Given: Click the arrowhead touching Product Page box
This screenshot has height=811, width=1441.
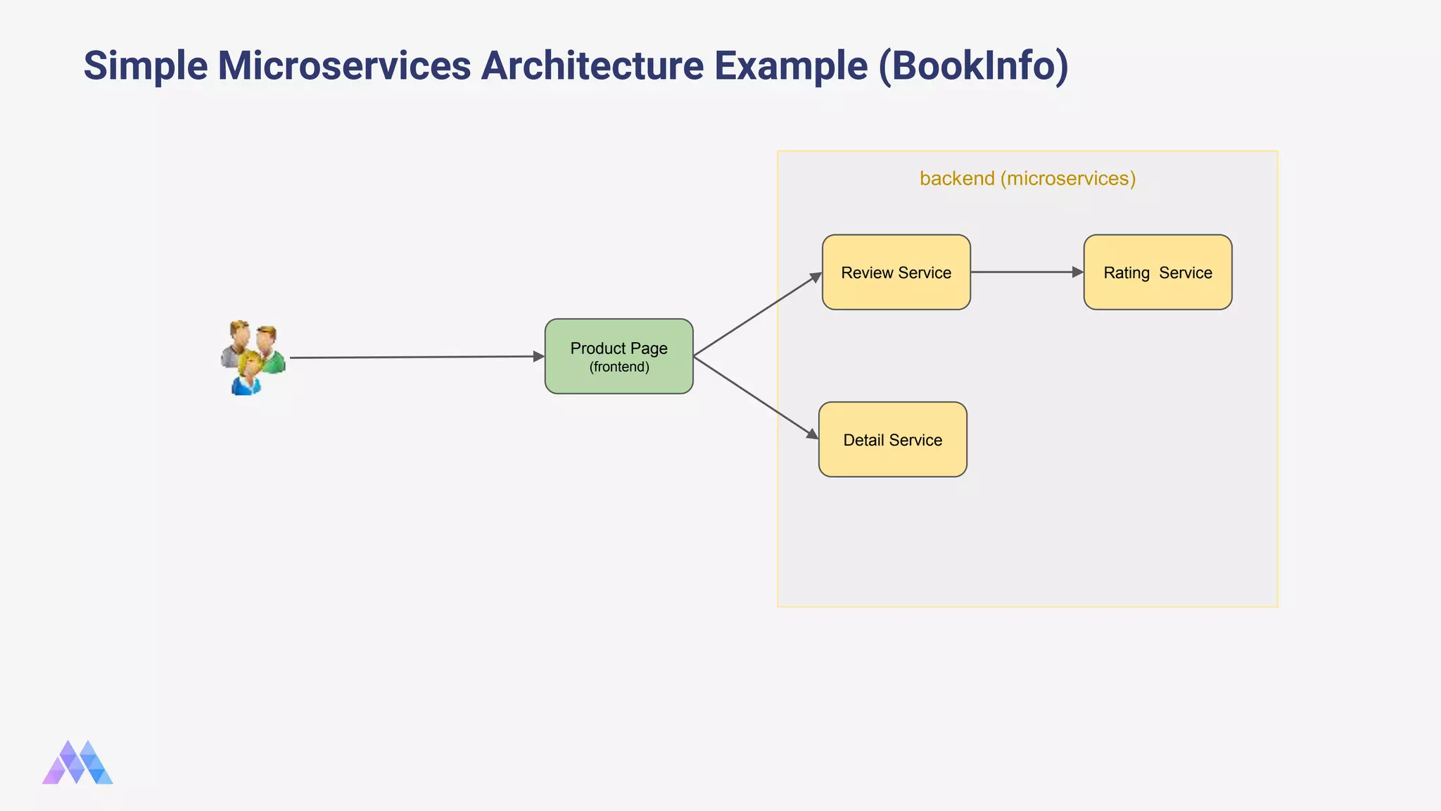Looking at the screenshot, I should (x=539, y=357).
